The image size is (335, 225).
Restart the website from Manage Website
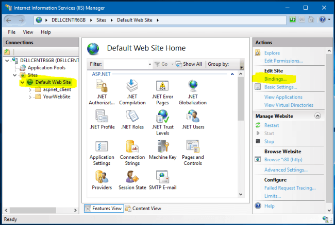(272, 125)
